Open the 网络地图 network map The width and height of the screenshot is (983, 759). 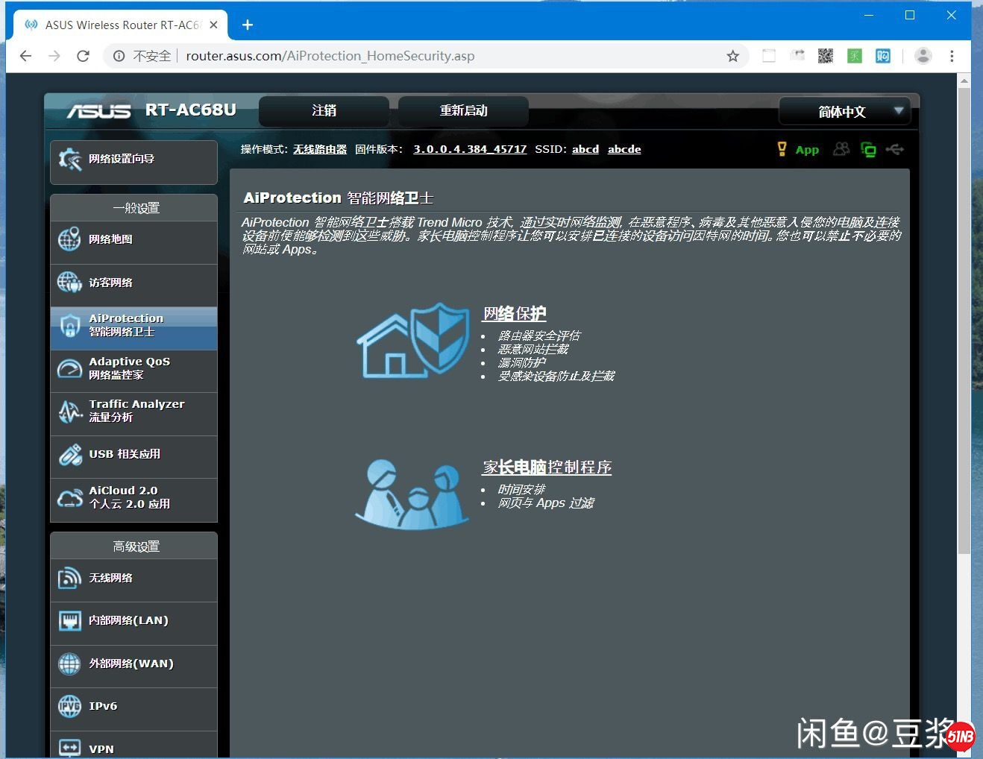pyautogui.click(x=113, y=239)
